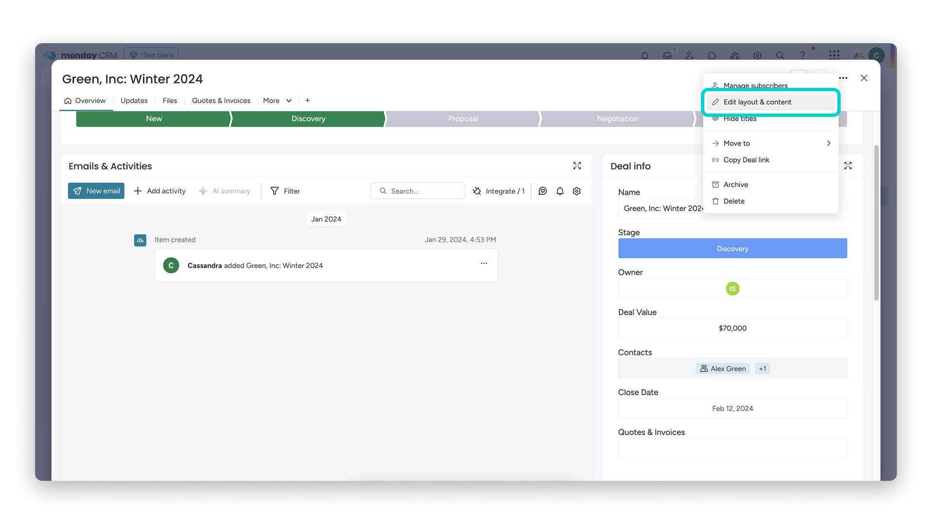Image resolution: width=932 pixels, height=524 pixels.
Task: Select the Discovery stage in progress bar
Action: [x=308, y=119]
